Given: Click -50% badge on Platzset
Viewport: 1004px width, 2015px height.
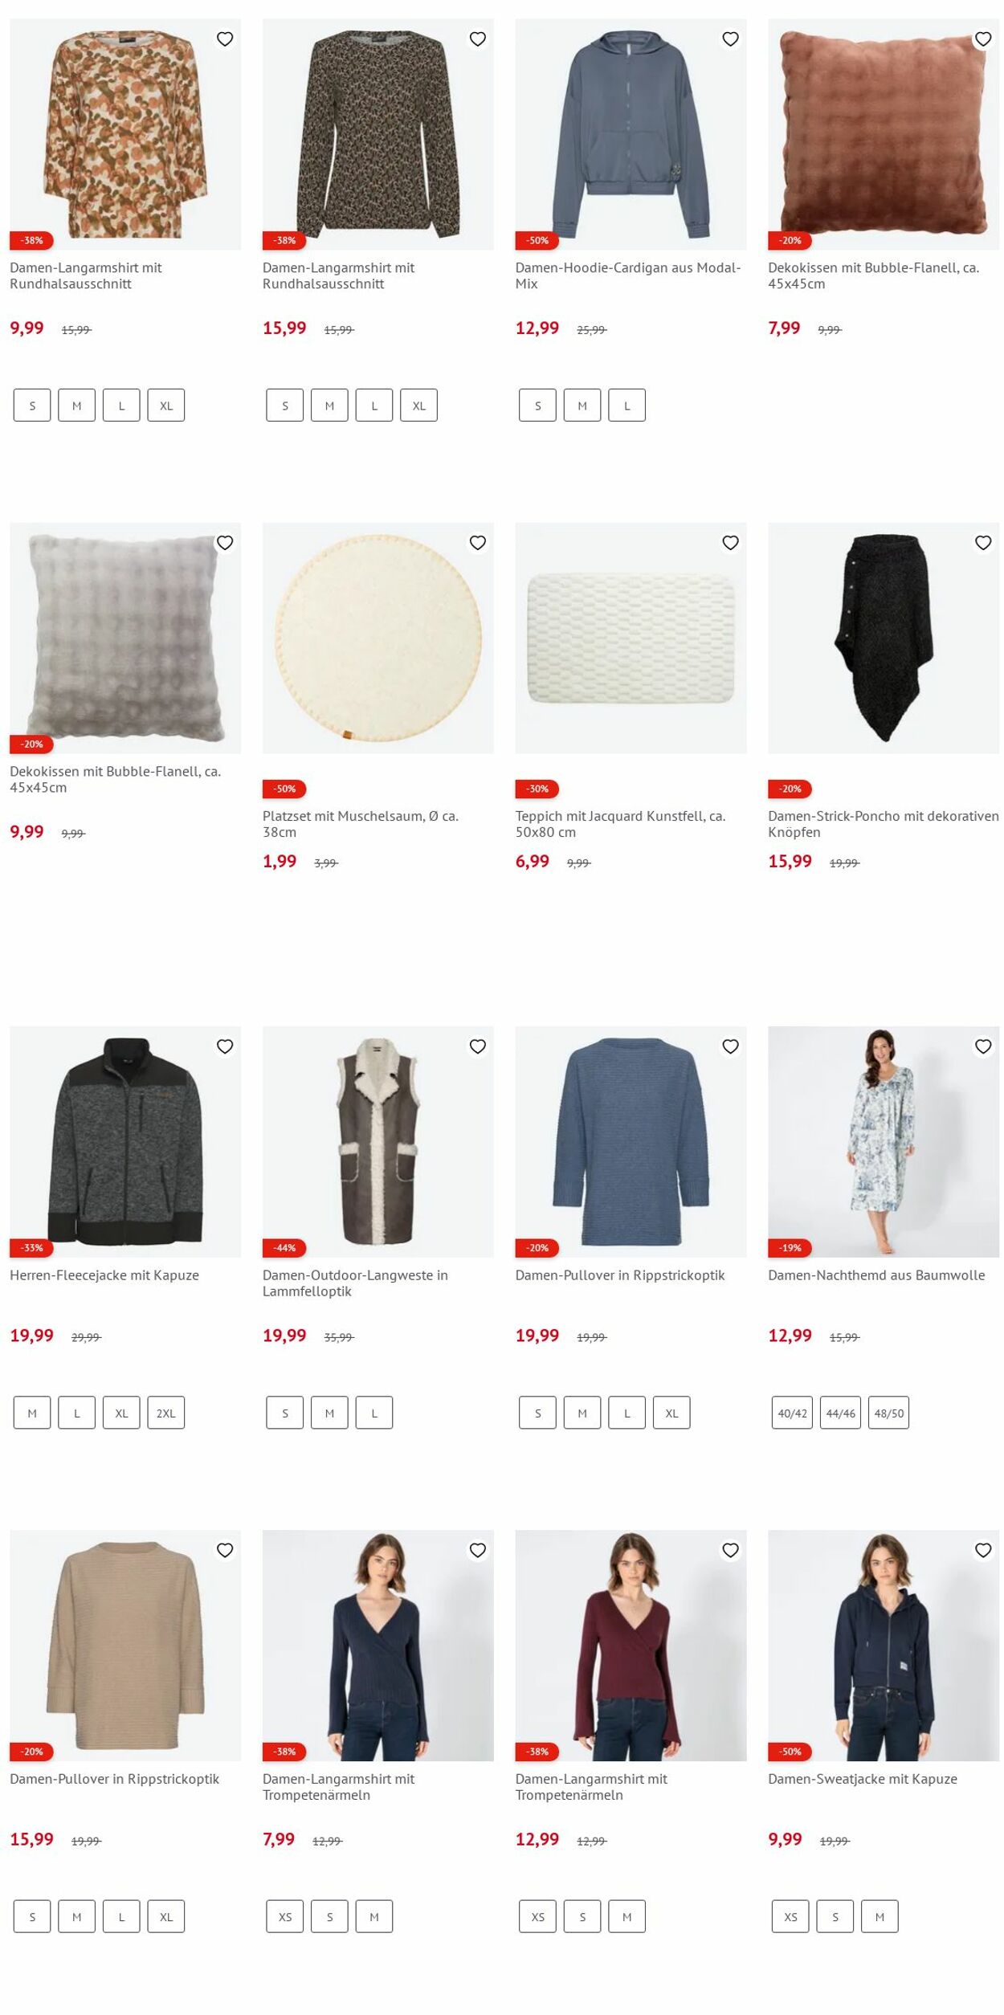Looking at the screenshot, I should tap(284, 789).
